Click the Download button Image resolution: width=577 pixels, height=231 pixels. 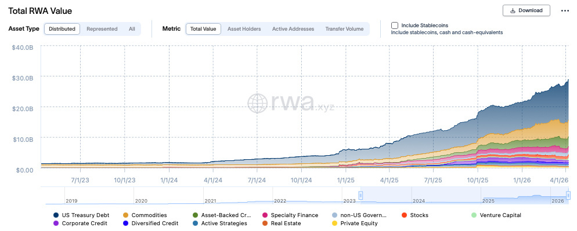tap(526, 10)
